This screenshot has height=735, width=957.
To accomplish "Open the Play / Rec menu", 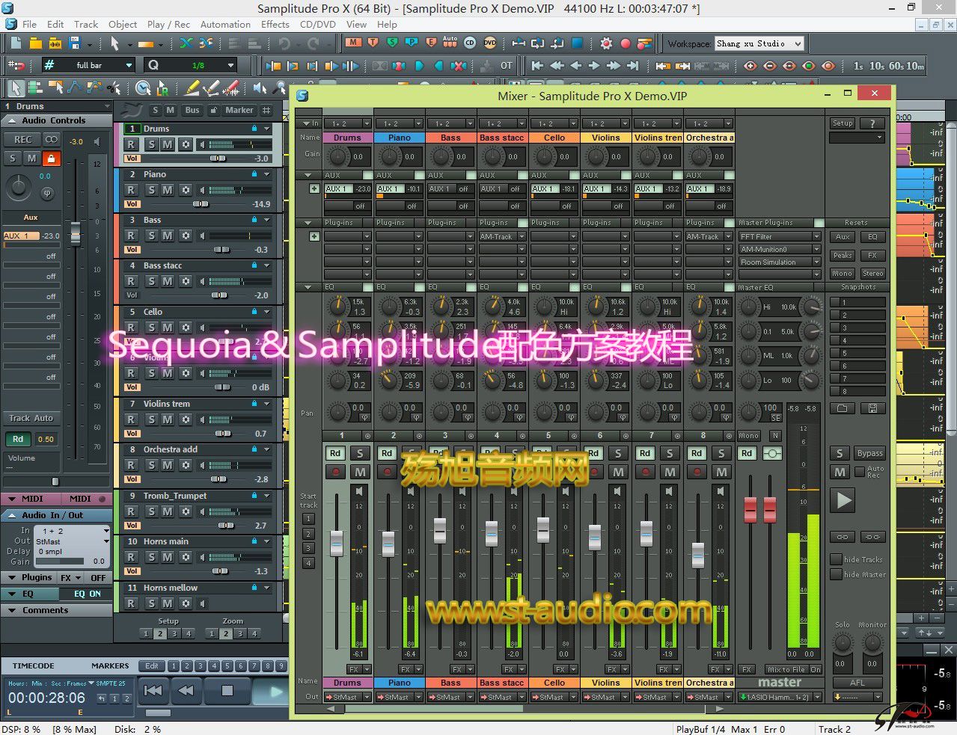I will 168,24.
